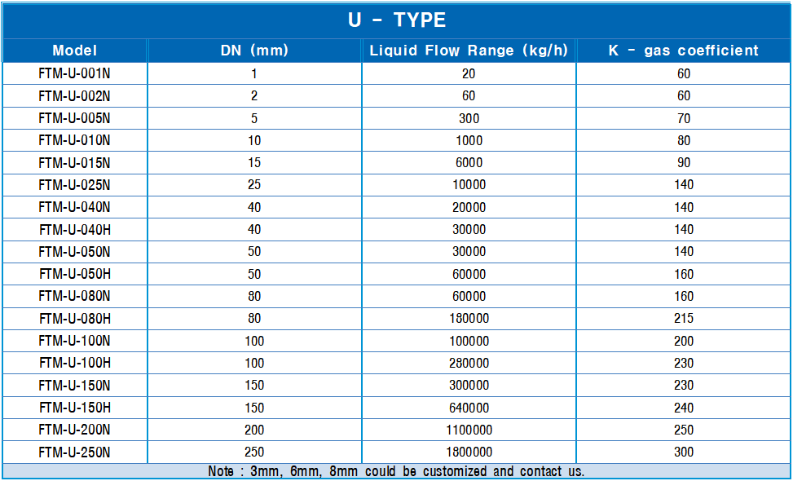Click model name FTM-U-010N

point(74,140)
